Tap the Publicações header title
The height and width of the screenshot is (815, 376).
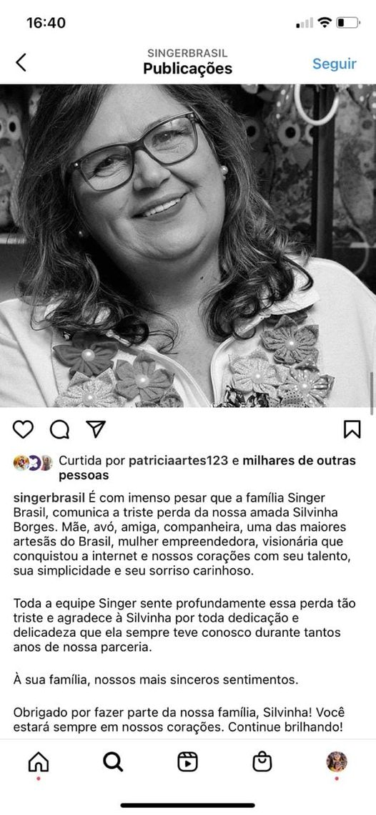[x=187, y=69]
